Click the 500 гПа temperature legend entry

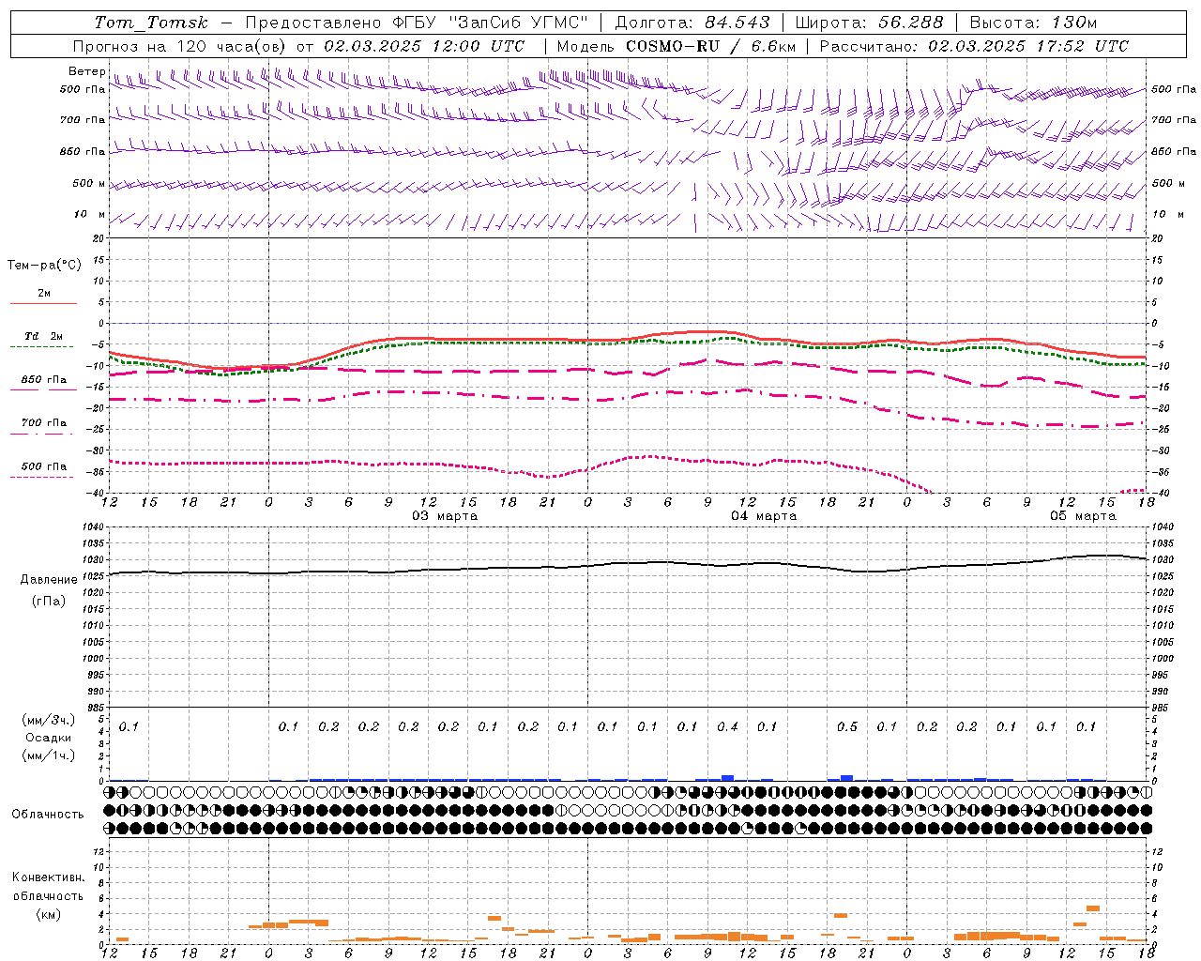(43, 466)
